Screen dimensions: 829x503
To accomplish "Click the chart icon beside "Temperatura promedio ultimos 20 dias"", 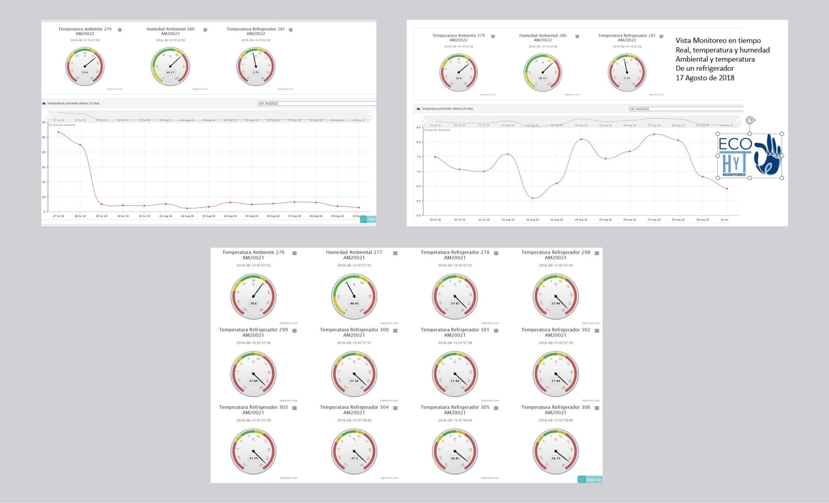I will [44, 103].
